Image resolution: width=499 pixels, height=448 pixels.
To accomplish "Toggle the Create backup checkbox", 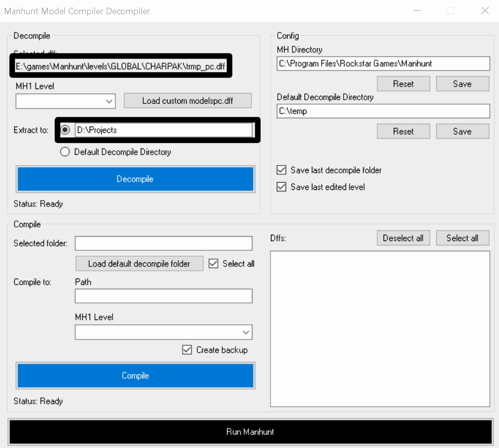I will (187, 350).
